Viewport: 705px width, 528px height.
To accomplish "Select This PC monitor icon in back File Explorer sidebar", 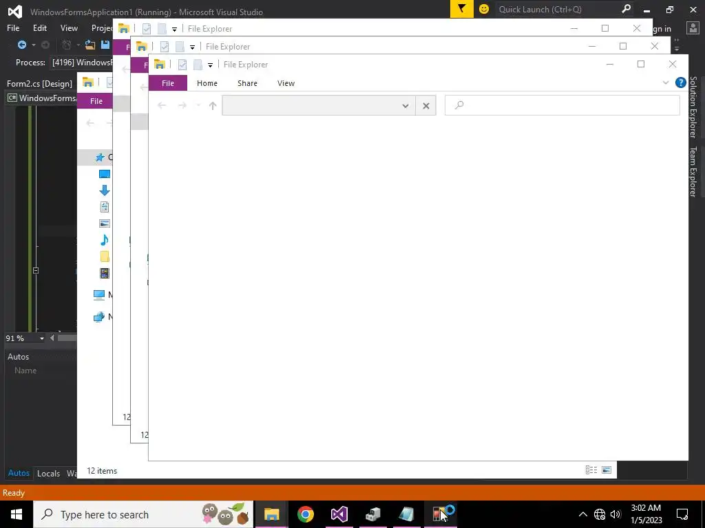I will [x=99, y=295].
